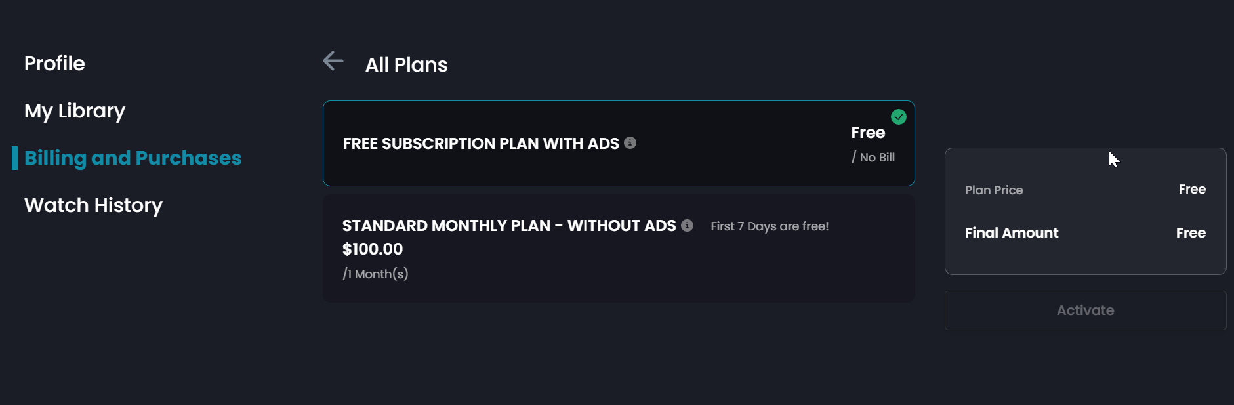Click info icon next to Standard Monthly Plan
This screenshot has height=405, width=1234.
tap(687, 225)
